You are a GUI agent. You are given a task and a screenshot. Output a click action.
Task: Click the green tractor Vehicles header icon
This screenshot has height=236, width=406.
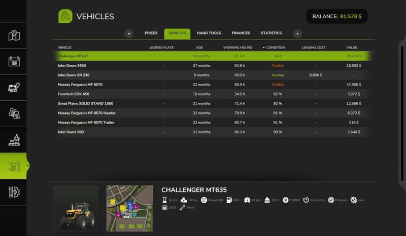65,16
